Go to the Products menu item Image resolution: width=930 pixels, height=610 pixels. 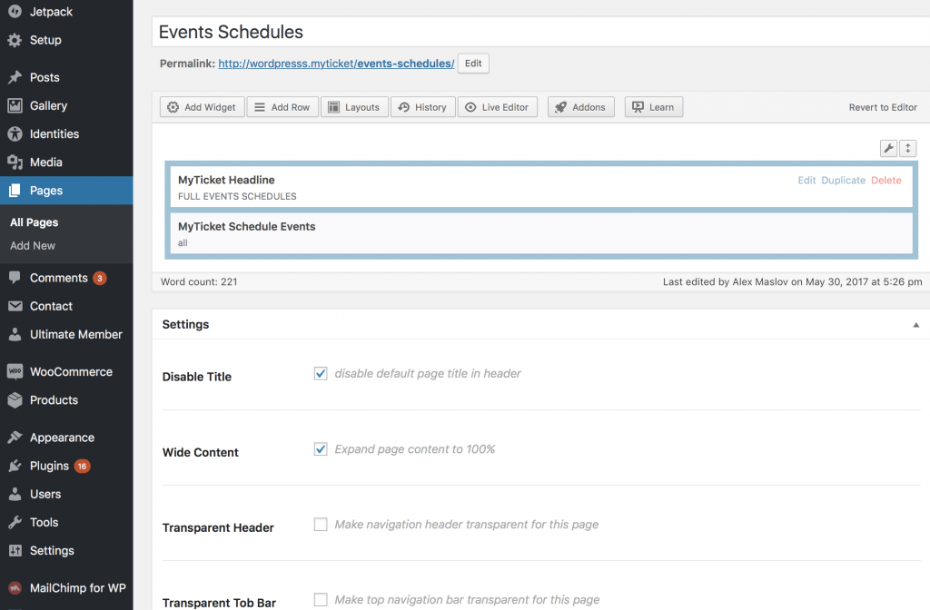click(x=66, y=400)
